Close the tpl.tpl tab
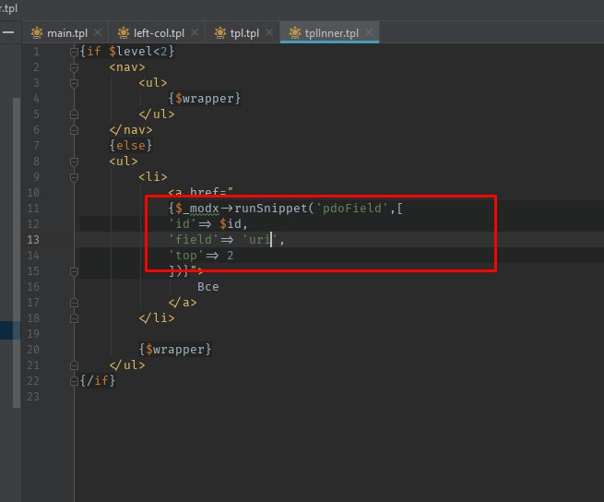The image size is (604, 502). point(269,33)
